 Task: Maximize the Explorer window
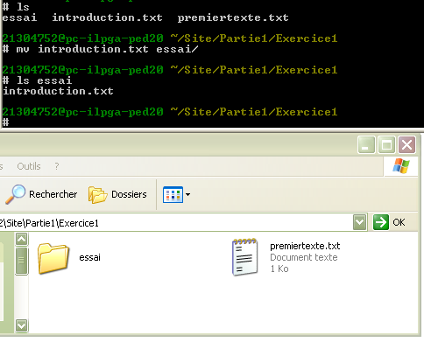pos(386,144)
